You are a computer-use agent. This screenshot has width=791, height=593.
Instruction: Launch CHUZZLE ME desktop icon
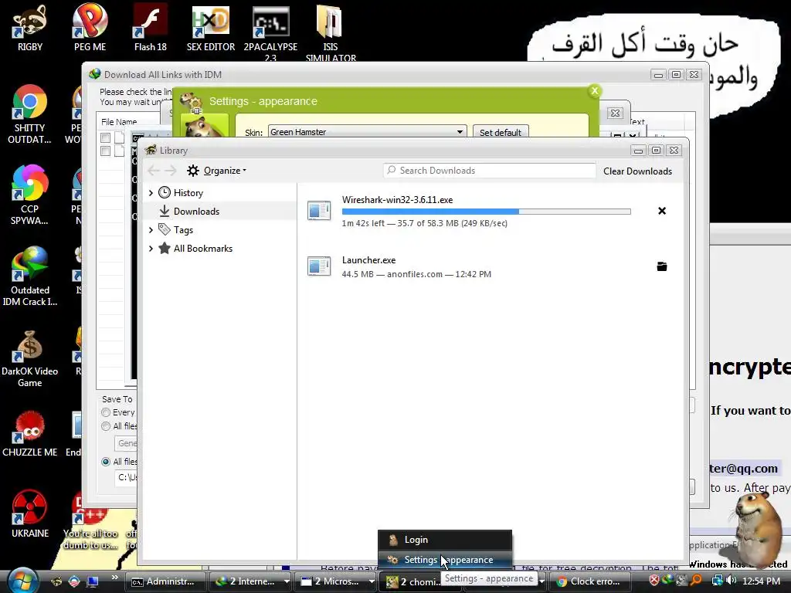click(30, 434)
